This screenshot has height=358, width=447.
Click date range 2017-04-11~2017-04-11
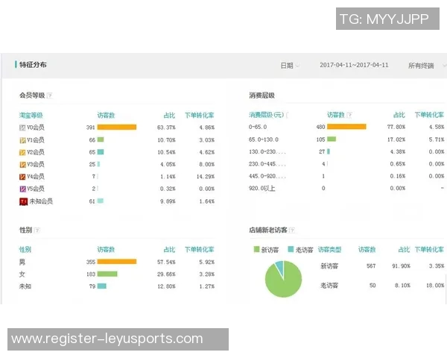point(354,65)
